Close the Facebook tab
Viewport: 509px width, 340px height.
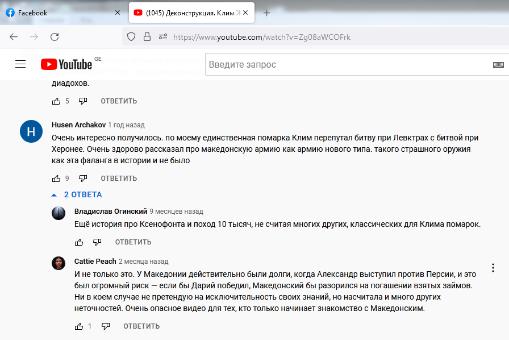(x=118, y=13)
